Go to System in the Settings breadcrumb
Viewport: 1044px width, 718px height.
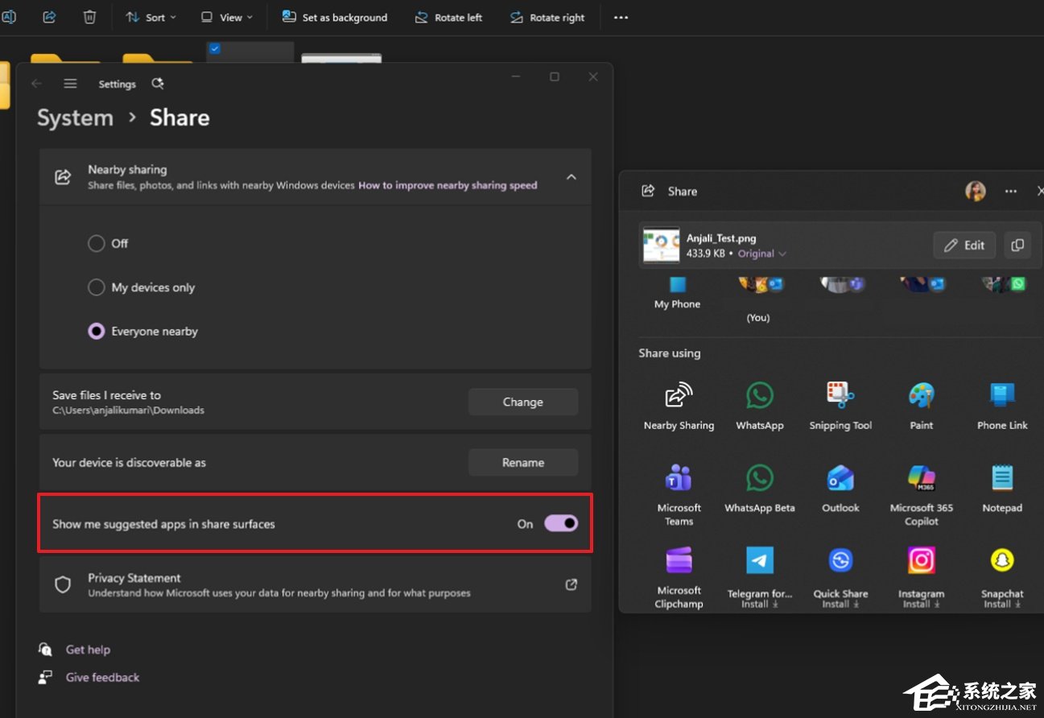click(x=75, y=118)
